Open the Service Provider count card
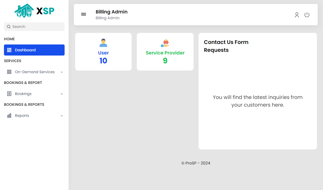The width and height of the screenshot is (323, 190). (165, 52)
